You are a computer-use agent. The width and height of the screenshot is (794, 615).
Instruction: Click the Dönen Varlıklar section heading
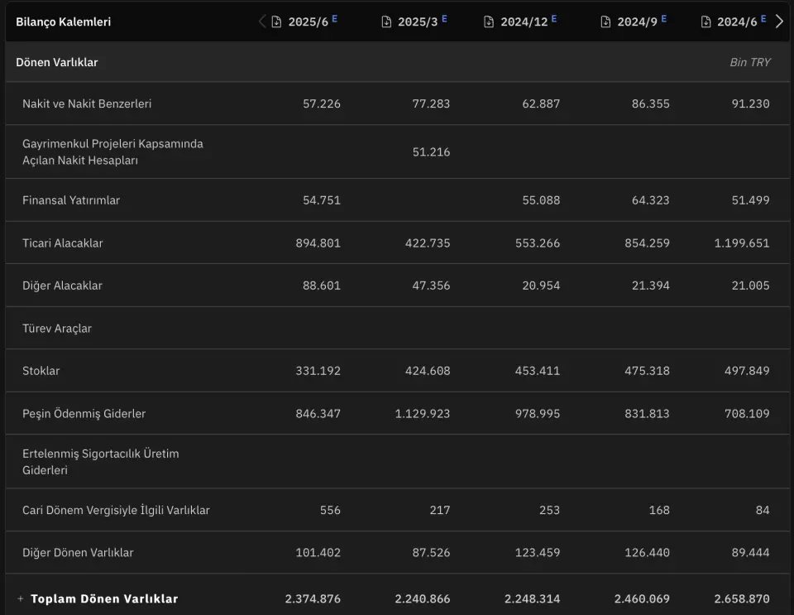point(57,63)
